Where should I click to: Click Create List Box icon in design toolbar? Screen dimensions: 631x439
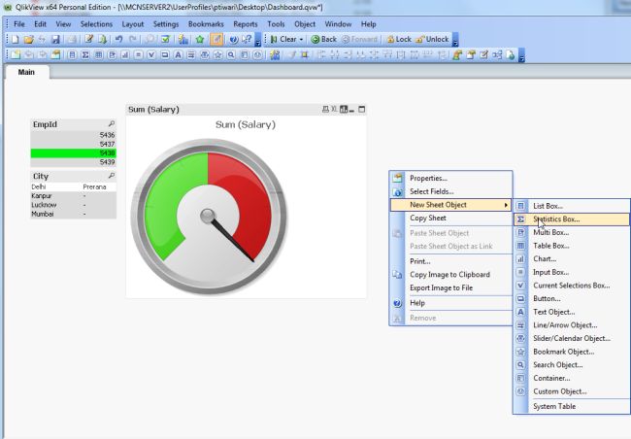pos(72,54)
